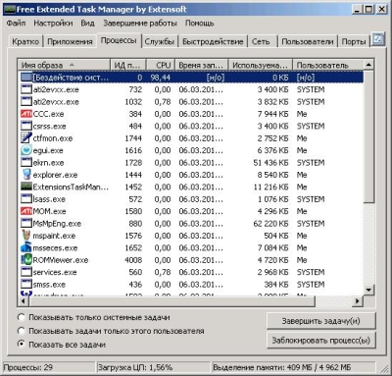Click the icon beside ati2evxx.exe PID 1032
The width and height of the screenshot is (392, 376).
click(x=26, y=101)
